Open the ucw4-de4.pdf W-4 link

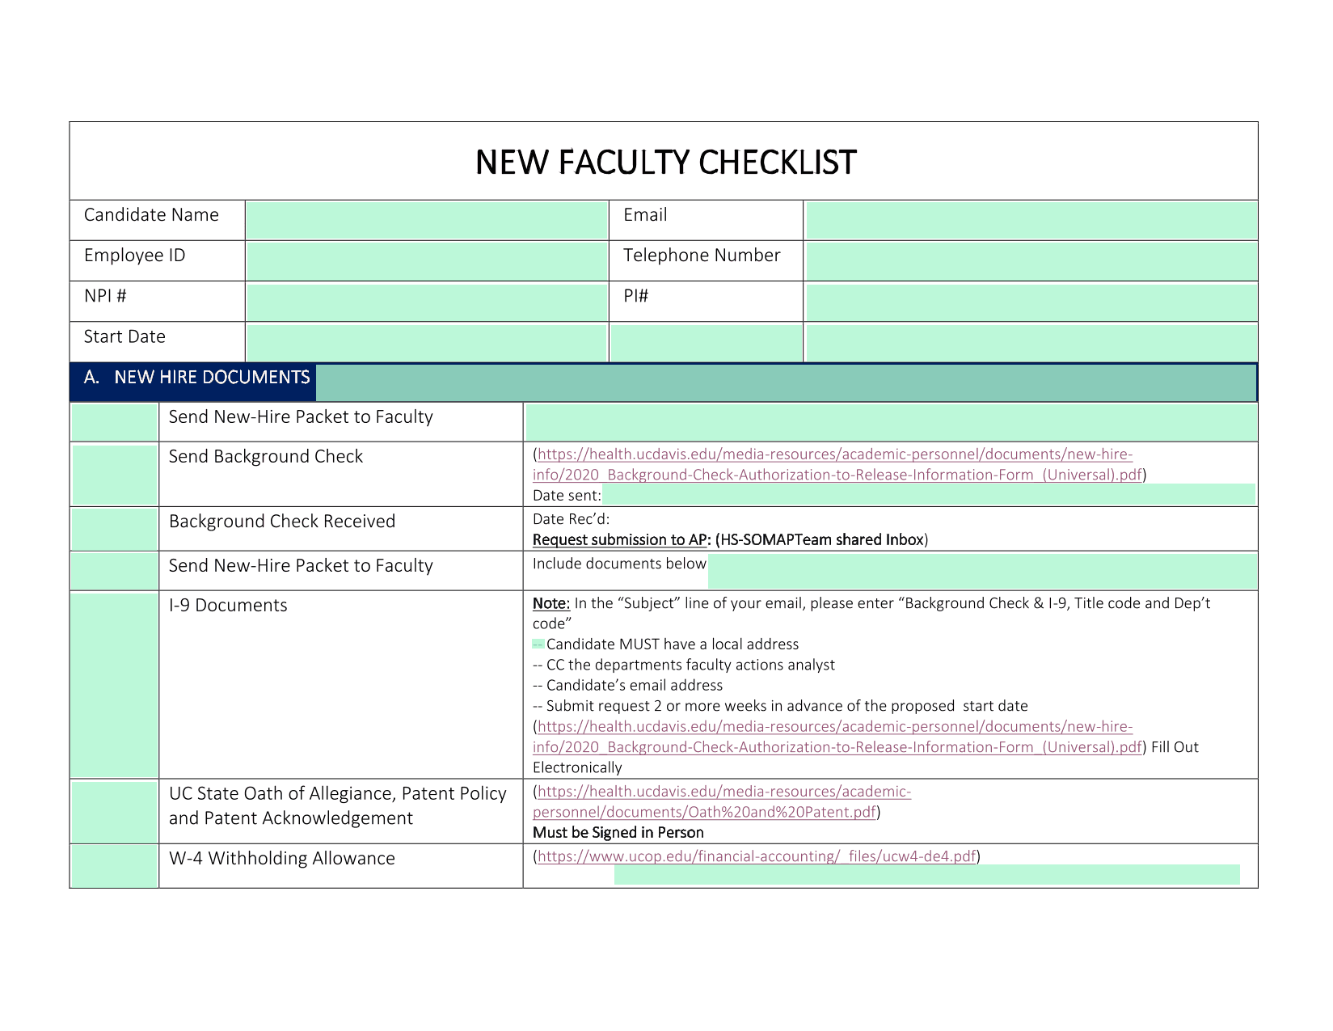point(756,856)
